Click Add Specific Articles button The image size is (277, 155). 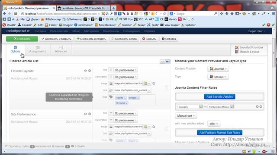[219, 96]
